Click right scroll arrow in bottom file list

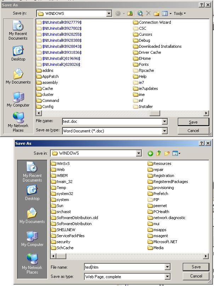point(206,256)
